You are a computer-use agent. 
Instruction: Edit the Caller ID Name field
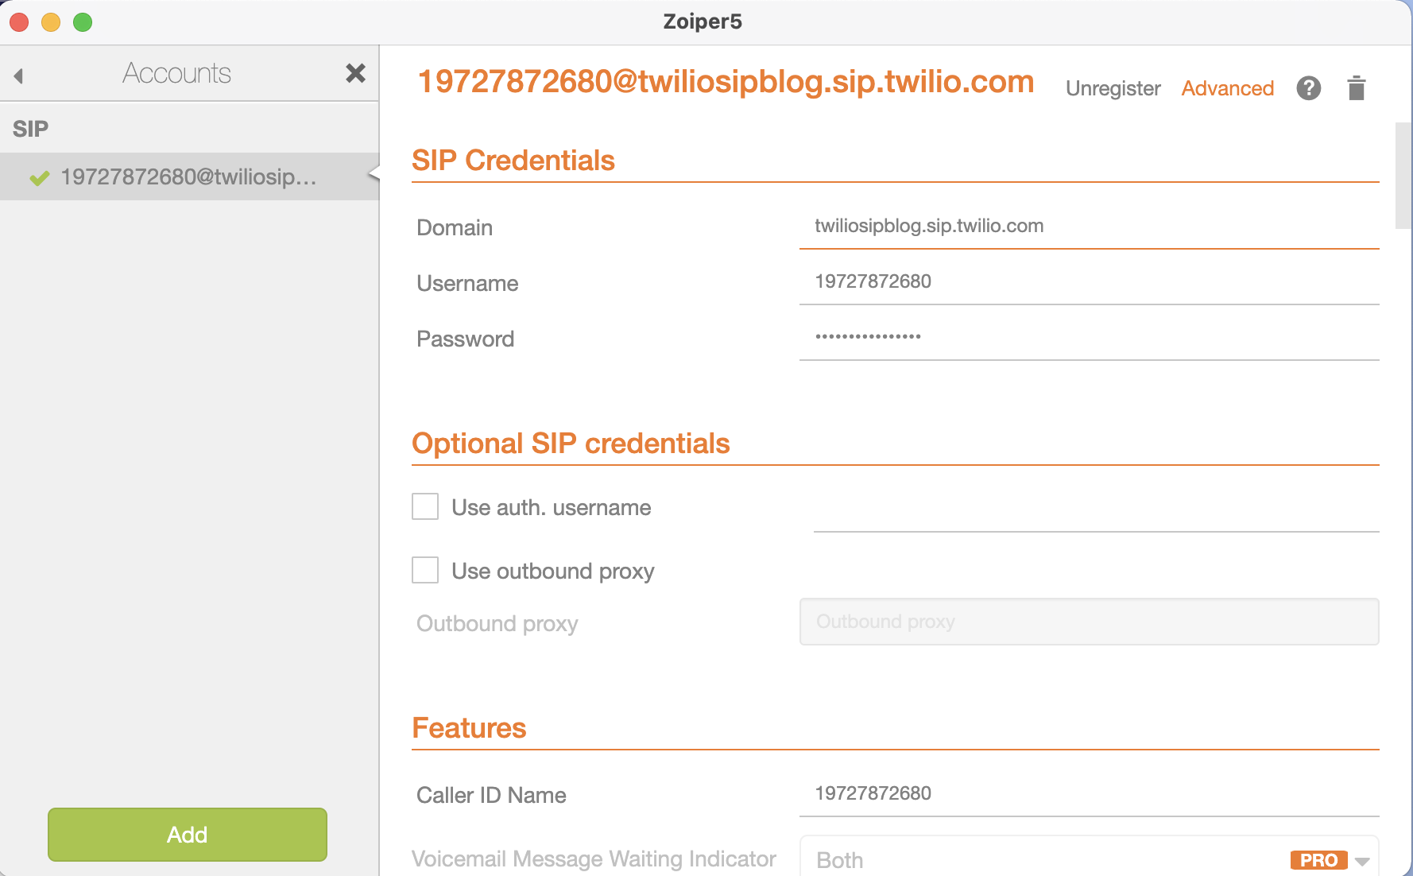point(1089,794)
